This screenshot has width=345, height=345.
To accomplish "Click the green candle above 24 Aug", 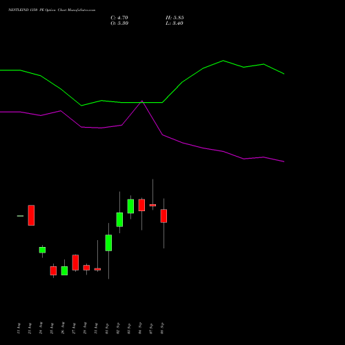I will coord(42,250).
